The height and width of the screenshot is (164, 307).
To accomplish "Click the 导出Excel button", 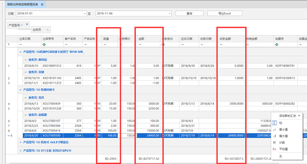I will [x=225, y=13].
